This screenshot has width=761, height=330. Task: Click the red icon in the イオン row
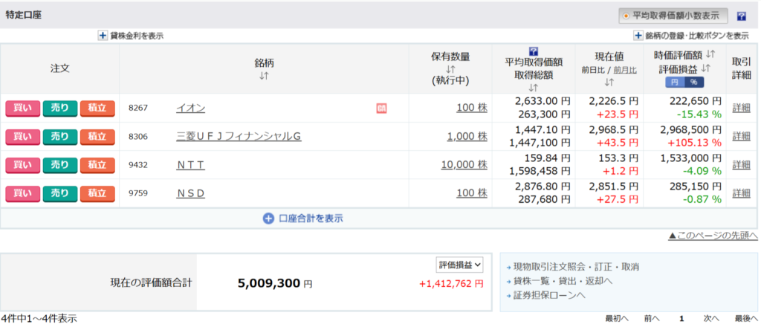pos(382,109)
